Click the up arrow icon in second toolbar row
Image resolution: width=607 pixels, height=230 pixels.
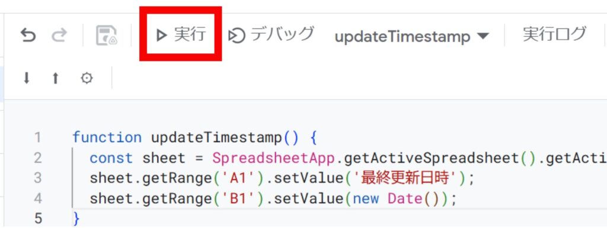55,79
